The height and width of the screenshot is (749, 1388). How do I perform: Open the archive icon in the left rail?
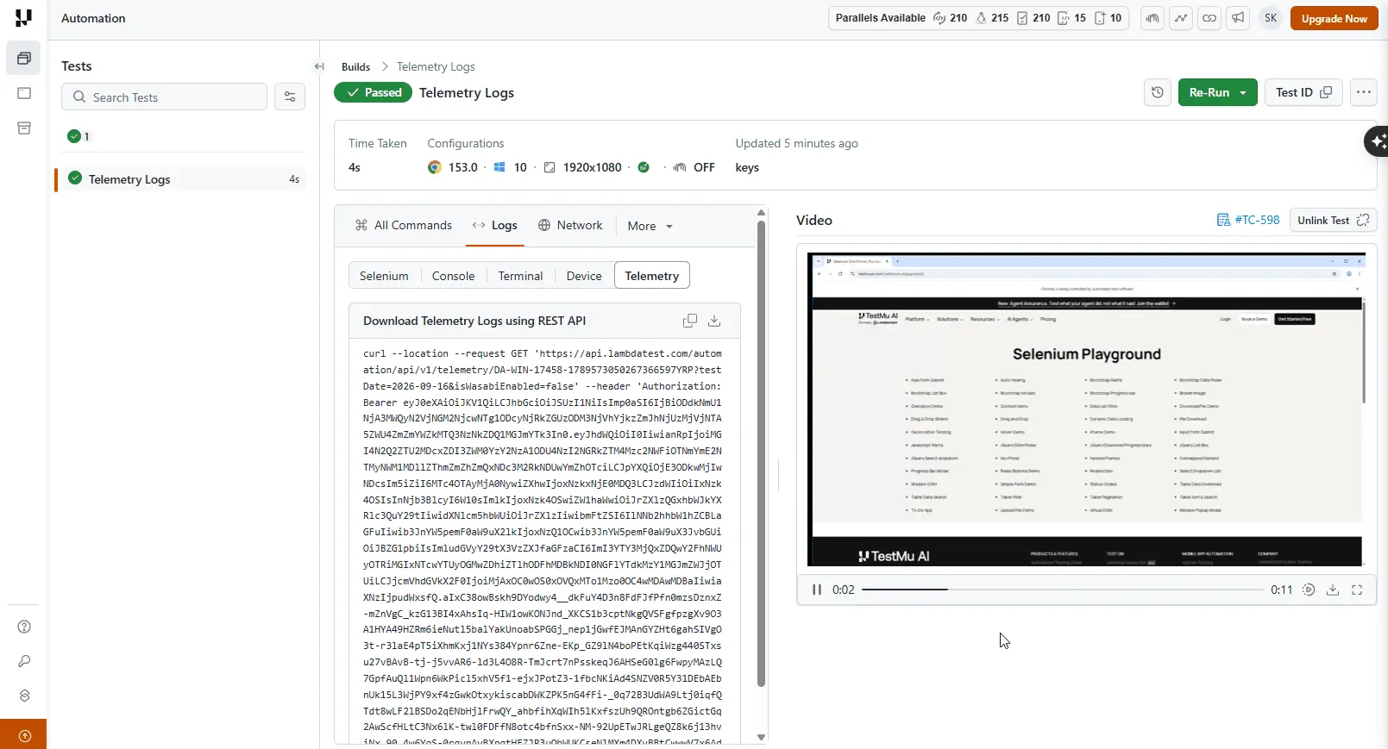24,128
